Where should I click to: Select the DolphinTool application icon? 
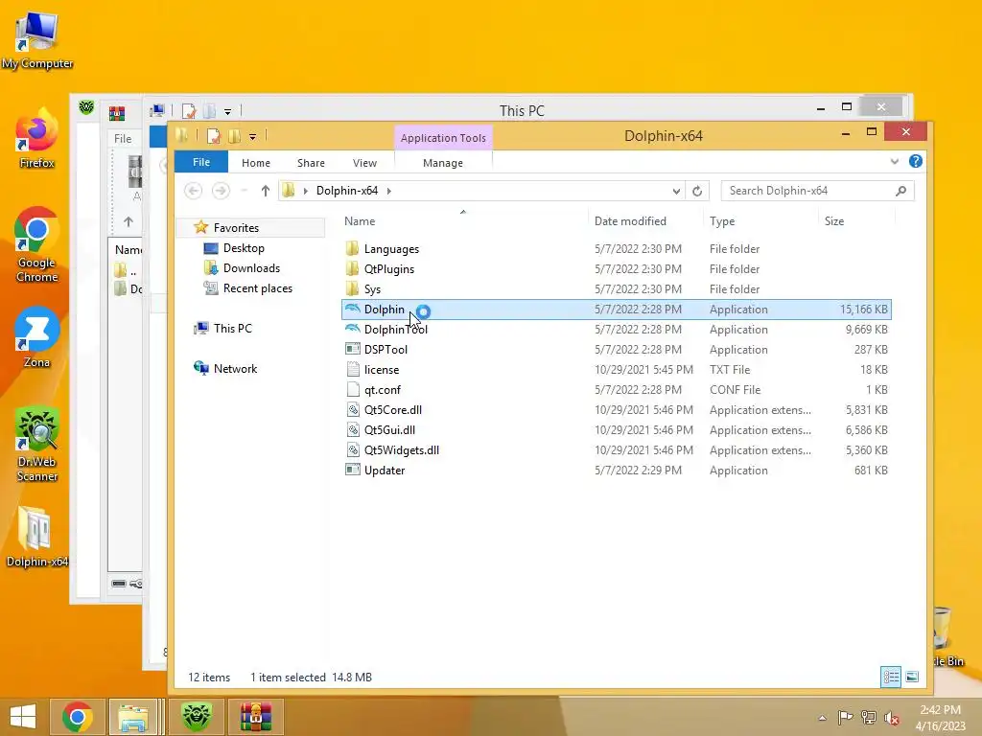click(x=353, y=330)
